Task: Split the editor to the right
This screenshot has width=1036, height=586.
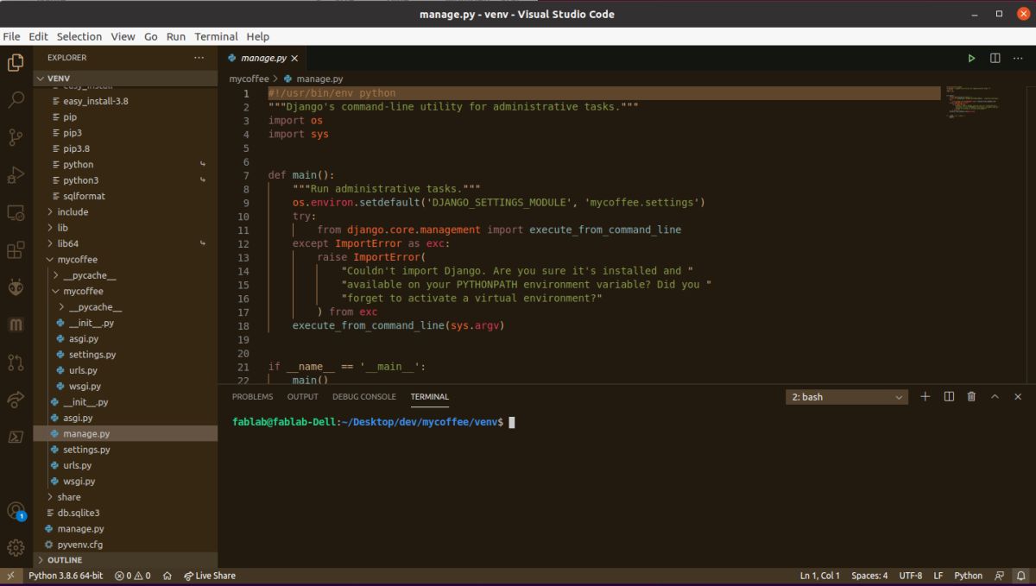Action: click(995, 58)
